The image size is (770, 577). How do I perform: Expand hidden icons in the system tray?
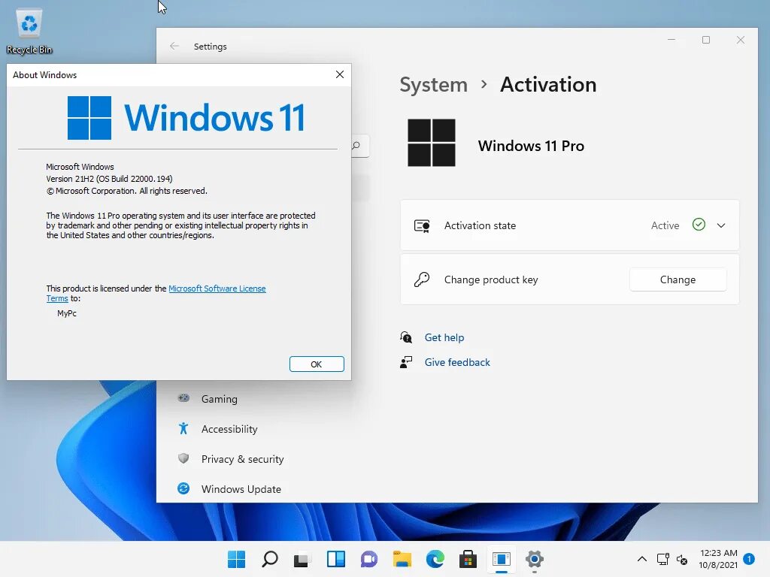point(641,559)
